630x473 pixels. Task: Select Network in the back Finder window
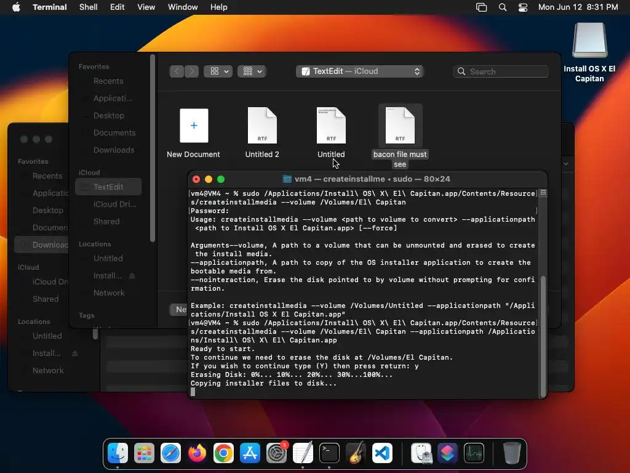[x=47, y=370]
